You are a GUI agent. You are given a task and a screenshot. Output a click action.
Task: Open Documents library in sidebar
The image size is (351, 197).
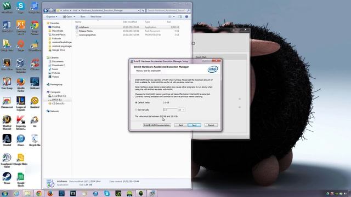pyautogui.click(x=58, y=61)
